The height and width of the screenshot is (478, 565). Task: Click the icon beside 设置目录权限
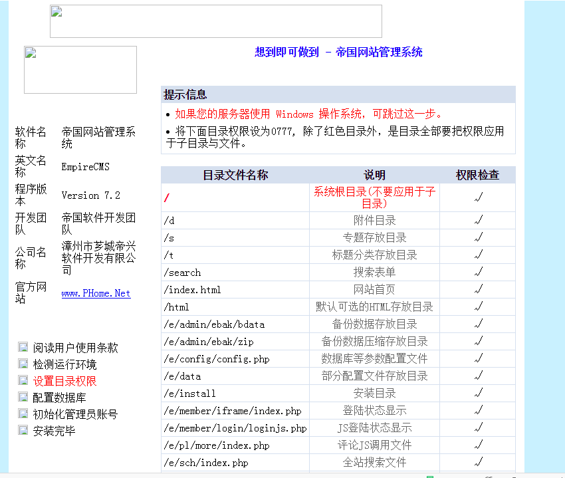pos(23,380)
